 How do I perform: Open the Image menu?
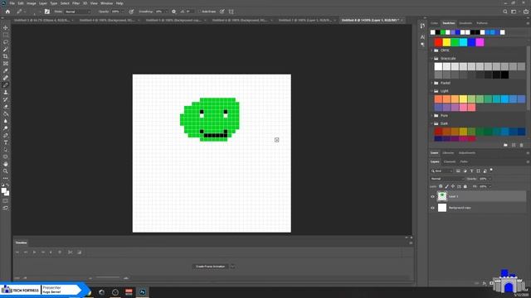click(32, 3)
